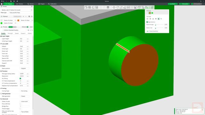
Task: Click the Share button at top right
Action: coord(173,4)
